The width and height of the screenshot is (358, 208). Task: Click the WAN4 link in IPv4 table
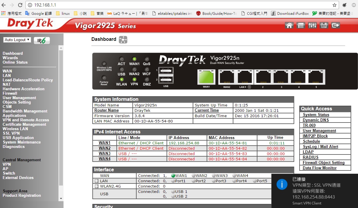click(x=104, y=159)
